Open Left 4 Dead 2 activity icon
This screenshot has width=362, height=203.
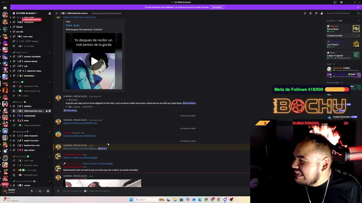tap(356, 44)
